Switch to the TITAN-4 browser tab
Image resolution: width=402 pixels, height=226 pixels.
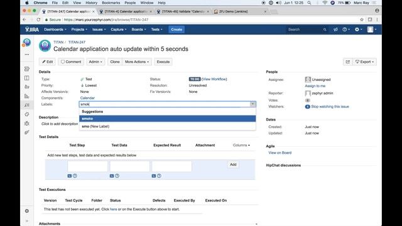click(x=126, y=11)
